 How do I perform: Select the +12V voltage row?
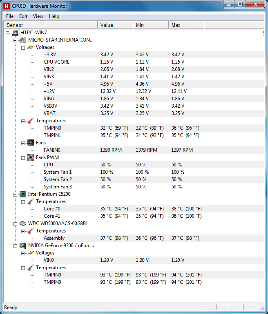(x=154, y=91)
